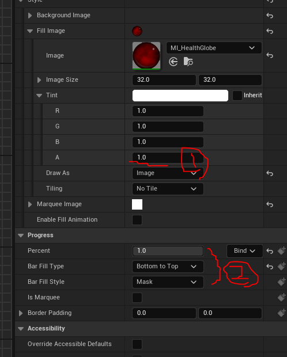Expand the Border Padding property

(x=21, y=313)
